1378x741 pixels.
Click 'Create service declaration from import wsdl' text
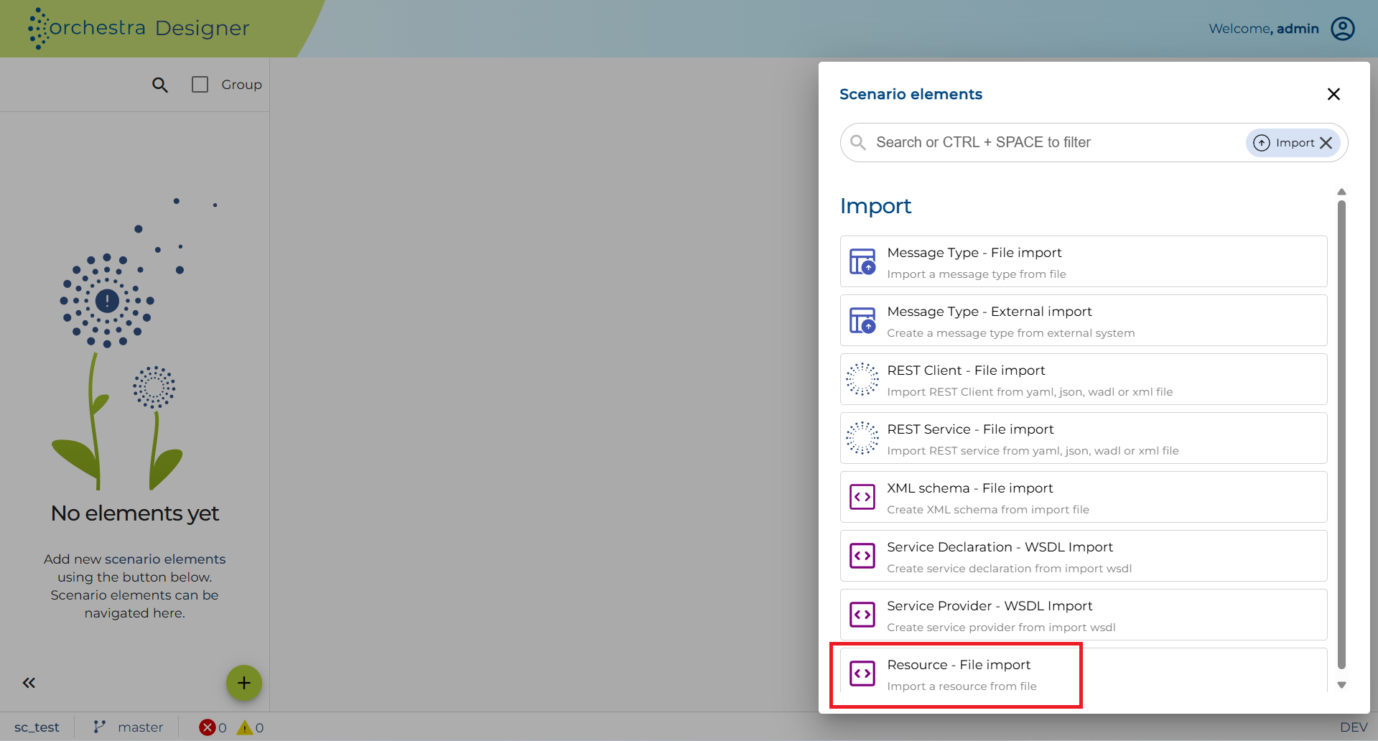click(x=1009, y=569)
